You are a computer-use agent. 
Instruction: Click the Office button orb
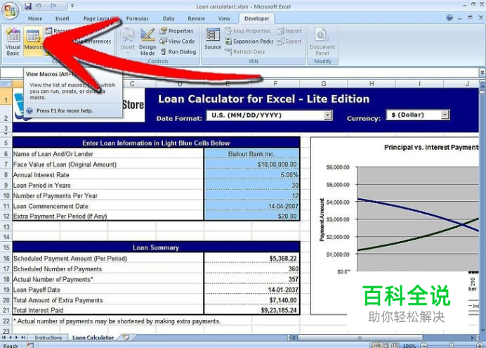(x=10, y=10)
